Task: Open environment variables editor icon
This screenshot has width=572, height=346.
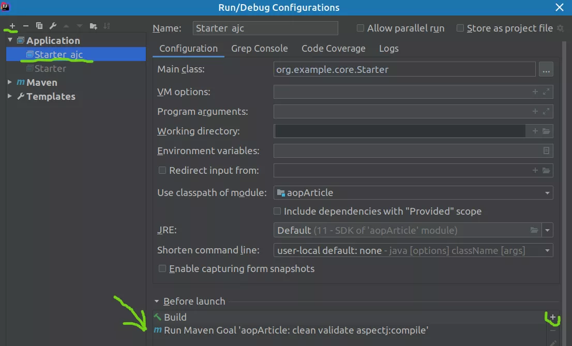Action: [546, 151]
